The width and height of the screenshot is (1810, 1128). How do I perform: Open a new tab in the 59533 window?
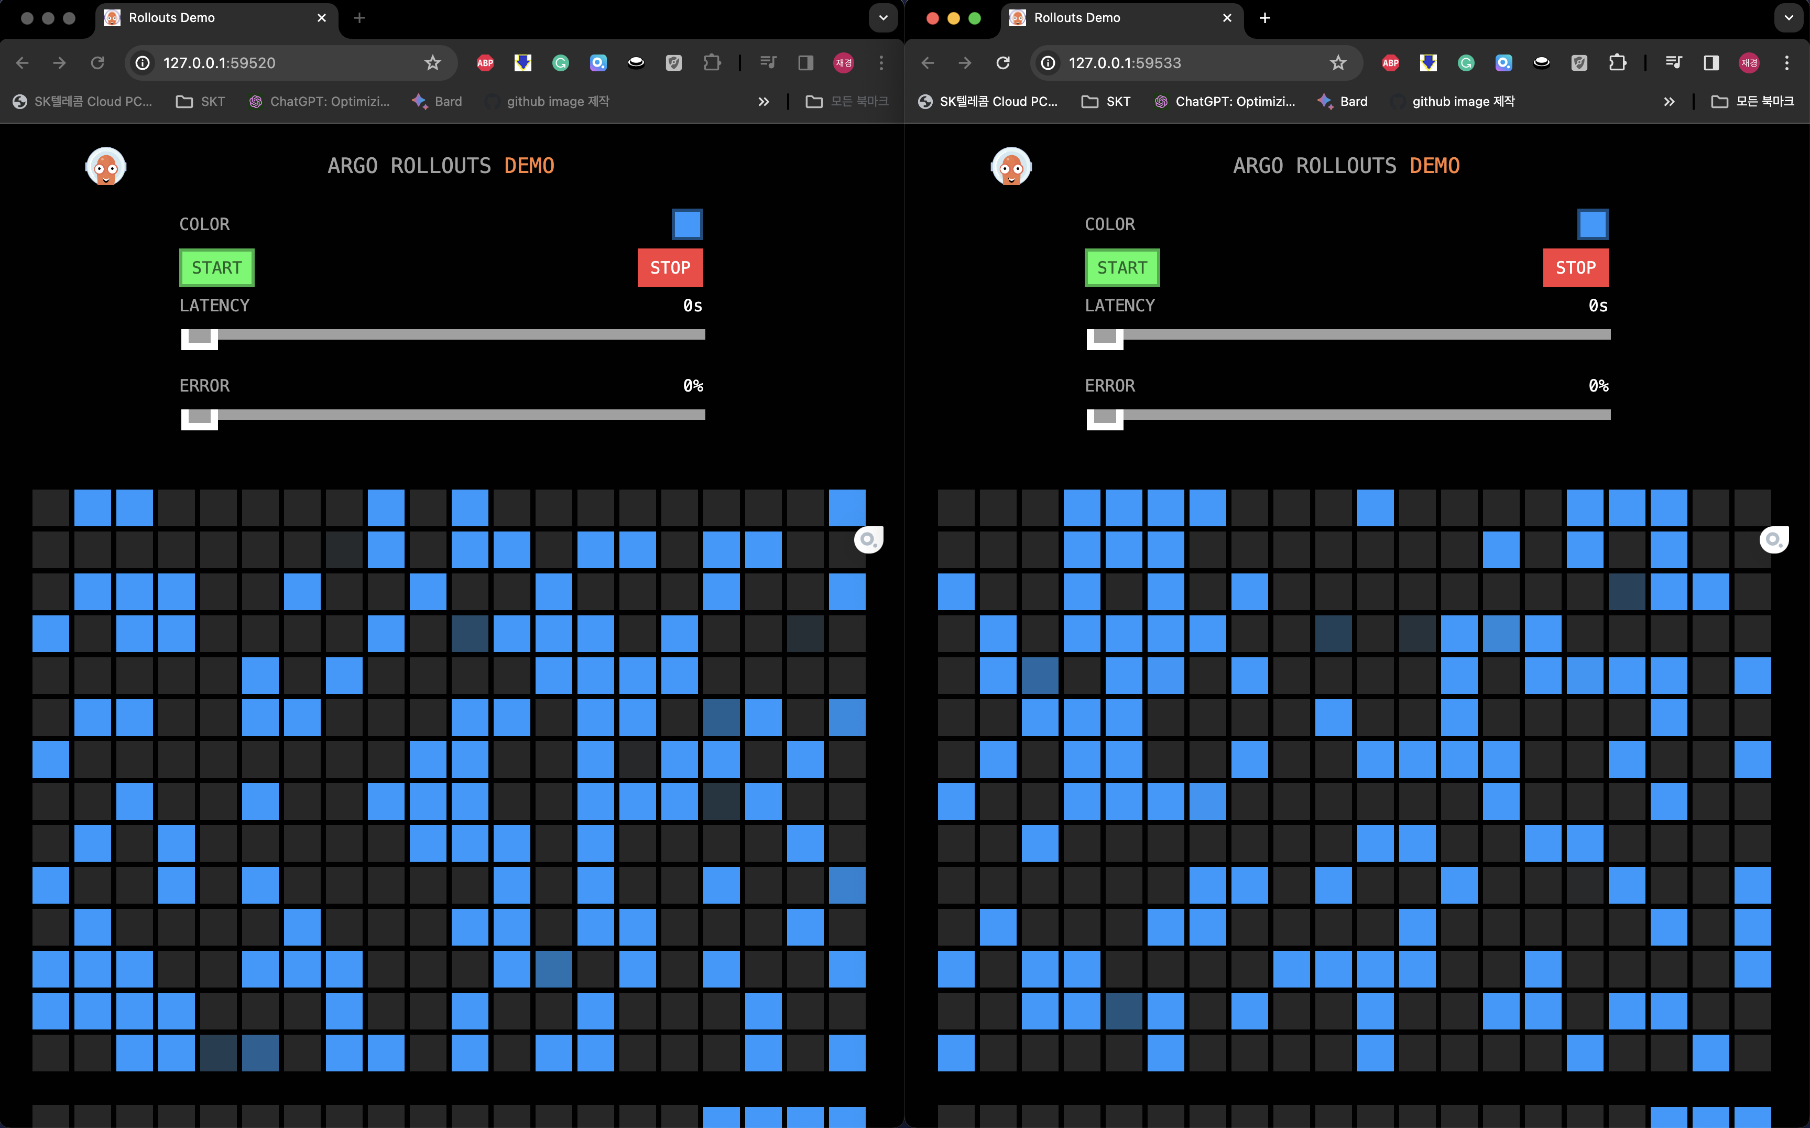click(x=1265, y=18)
